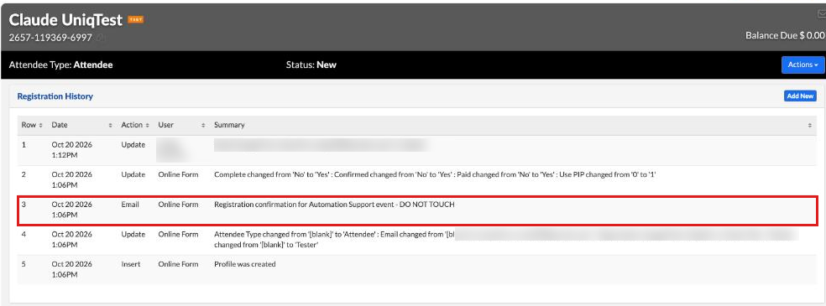Screen dimensions: 826x306
Task: Click the envelope mail icon in header
Action: tap(822, 14)
